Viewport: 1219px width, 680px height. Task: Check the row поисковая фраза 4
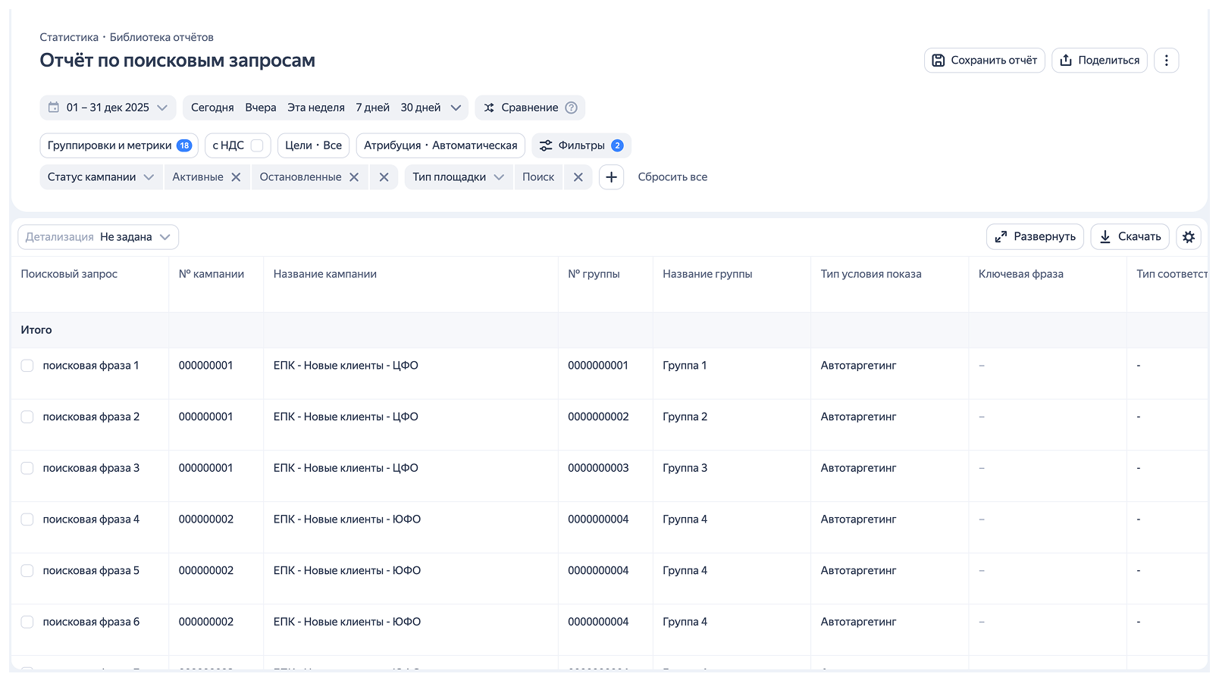(x=27, y=519)
